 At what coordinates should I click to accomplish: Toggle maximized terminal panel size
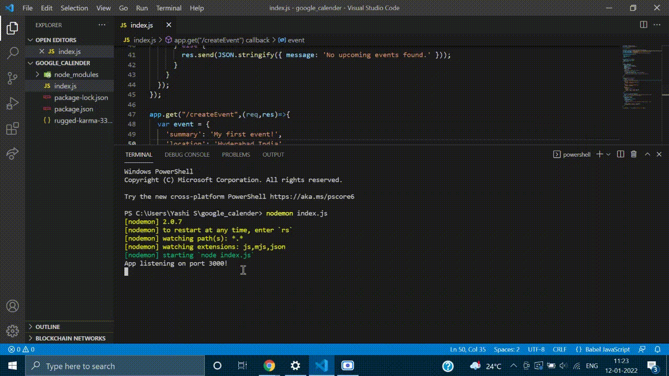pos(647,154)
